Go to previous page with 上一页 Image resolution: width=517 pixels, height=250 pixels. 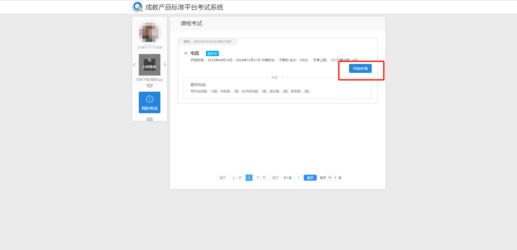[237, 178]
